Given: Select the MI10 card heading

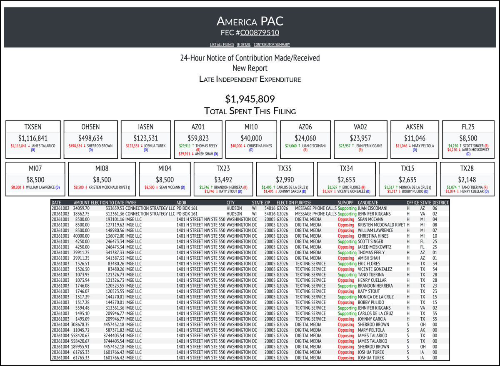Looking at the screenshot, I should coord(250,127).
